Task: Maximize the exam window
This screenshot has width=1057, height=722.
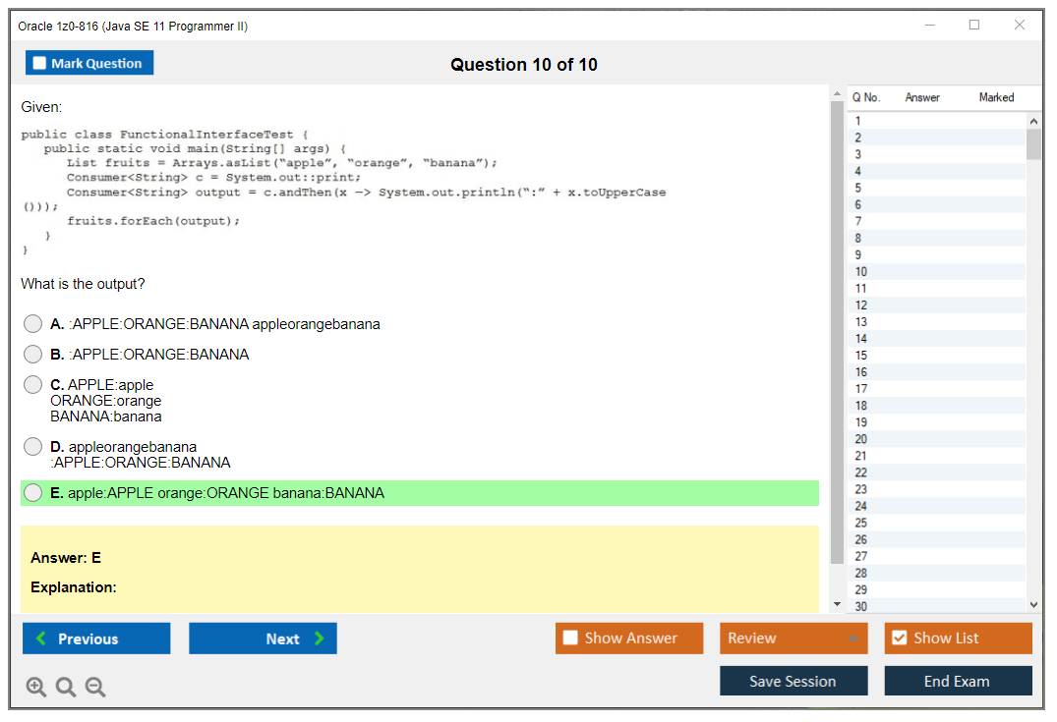Action: (973, 26)
